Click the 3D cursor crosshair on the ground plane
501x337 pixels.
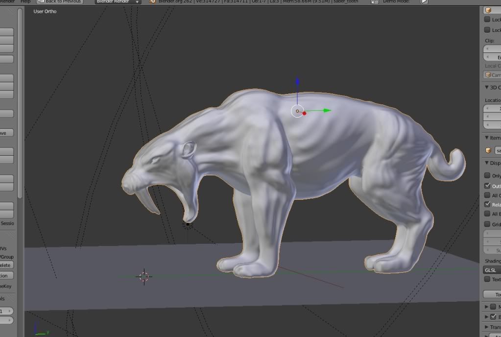pyautogui.click(x=144, y=277)
